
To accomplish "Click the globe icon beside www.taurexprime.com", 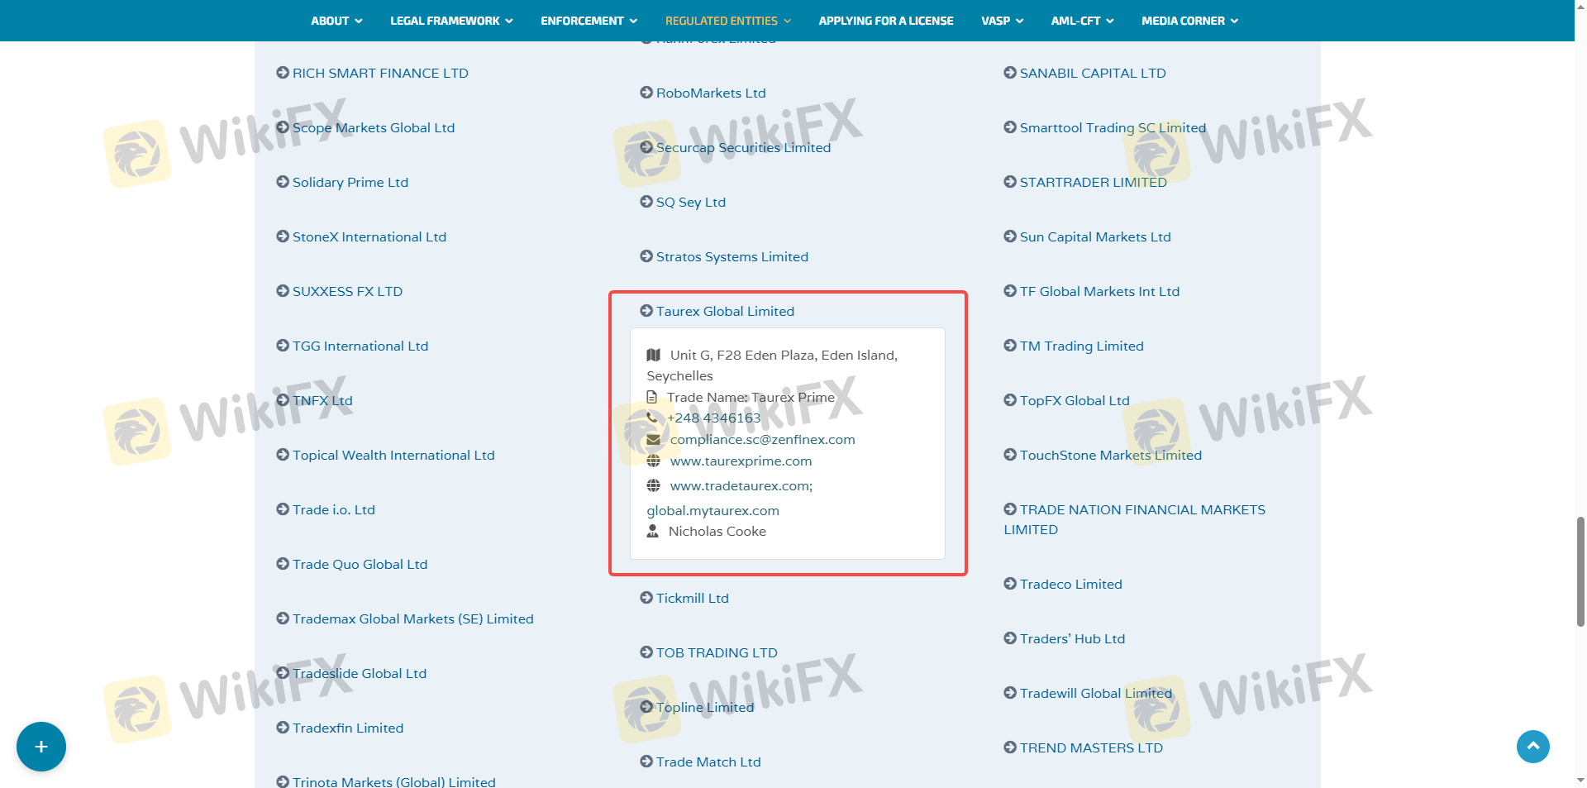I will pyautogui.click(x=653, y=461).
